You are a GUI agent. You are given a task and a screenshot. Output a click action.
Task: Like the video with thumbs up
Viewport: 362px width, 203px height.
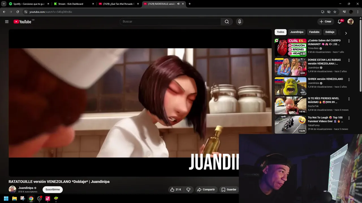click(175, 189)
